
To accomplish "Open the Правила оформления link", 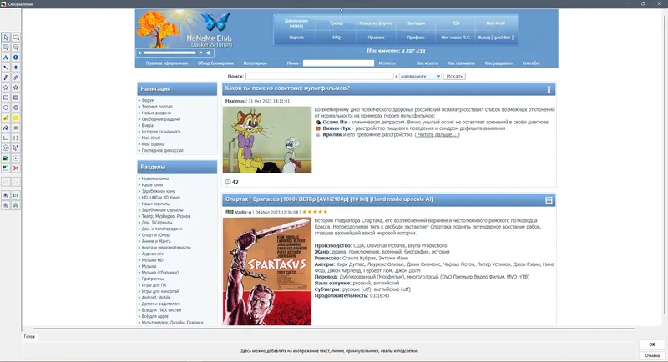I will pyautogui.click(x=166, y=63).
